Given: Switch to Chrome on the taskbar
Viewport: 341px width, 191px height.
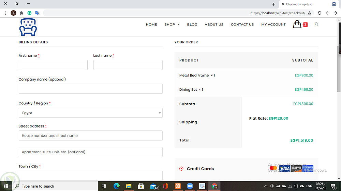Looking at the screenshot, I should [214, 186].
